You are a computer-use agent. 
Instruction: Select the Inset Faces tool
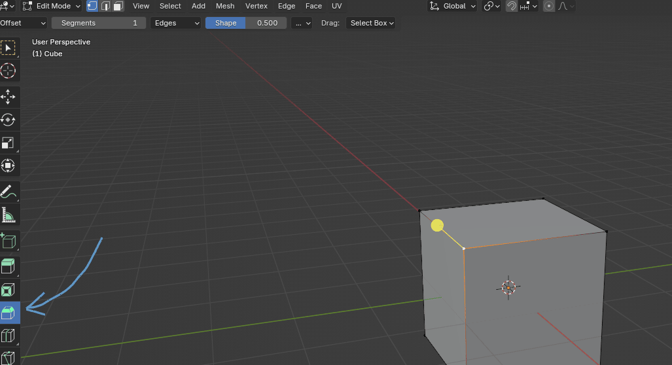(9, 290)
